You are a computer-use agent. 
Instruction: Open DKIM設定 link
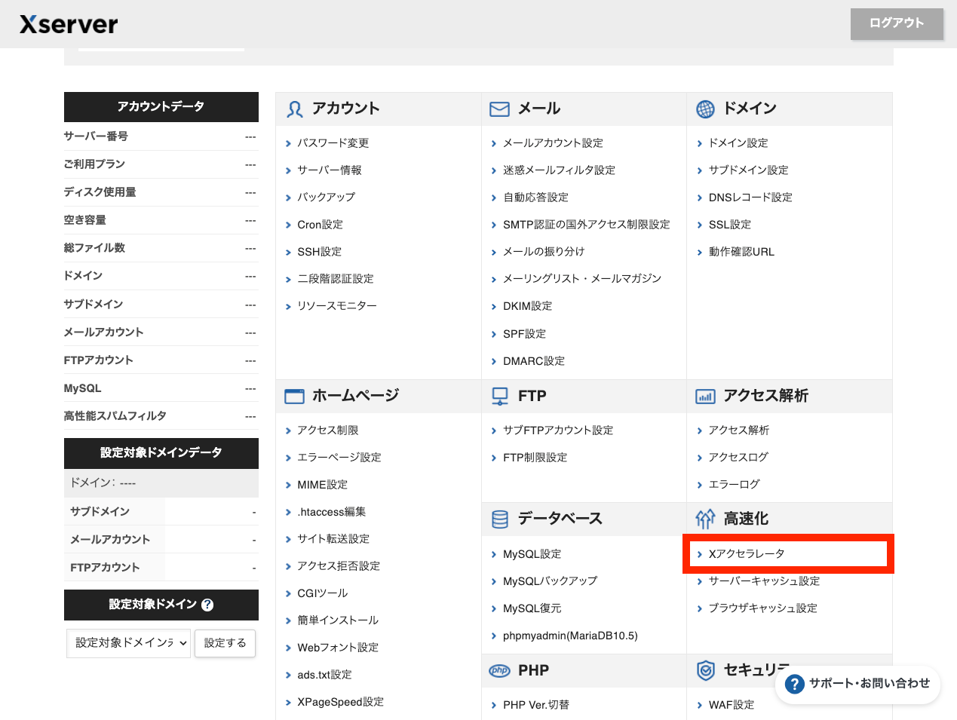[x=527, y=305]
